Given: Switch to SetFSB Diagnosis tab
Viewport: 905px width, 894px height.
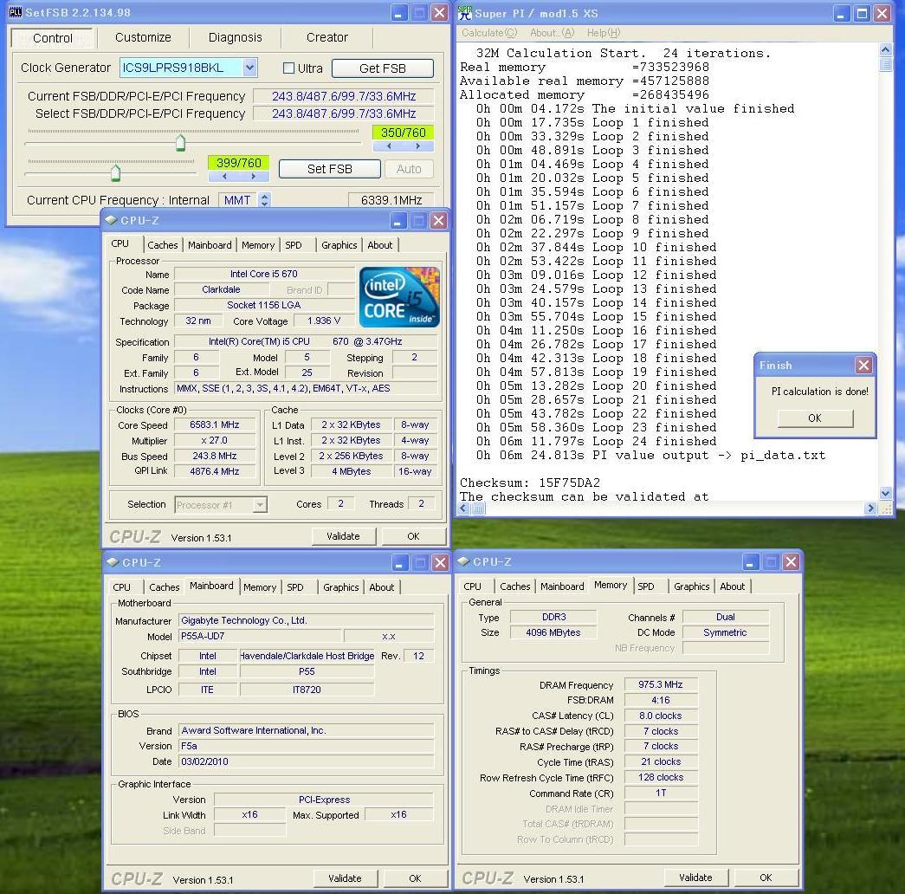Looking at the screenshot, I should point(235,37).
